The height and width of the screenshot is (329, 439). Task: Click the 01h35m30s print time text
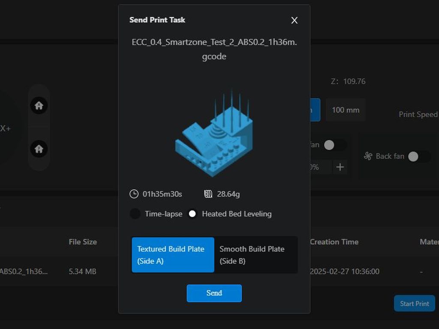[x=162, y=194]
